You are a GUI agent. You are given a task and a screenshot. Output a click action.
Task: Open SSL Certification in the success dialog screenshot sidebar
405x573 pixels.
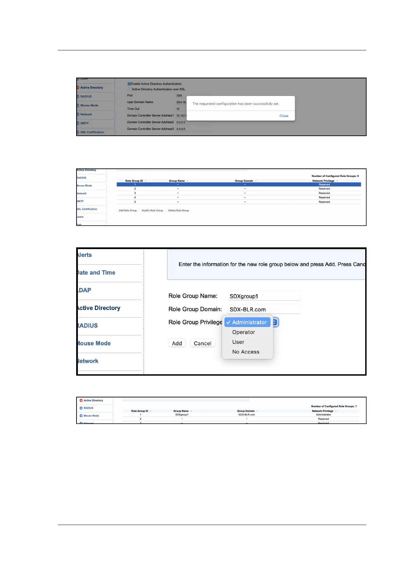click(x=92, y=132)
